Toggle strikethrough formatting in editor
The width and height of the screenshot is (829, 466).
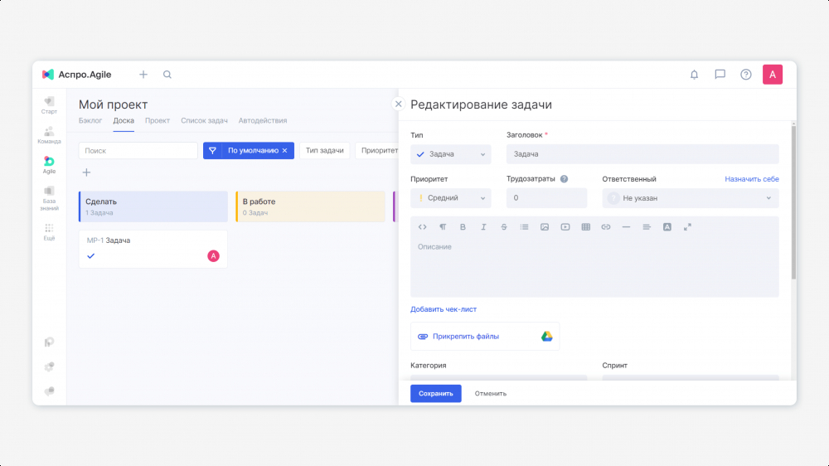(x=504, y=227)
